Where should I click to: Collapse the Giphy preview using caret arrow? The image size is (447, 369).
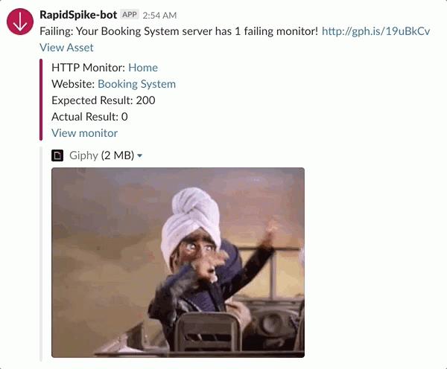point(140,155)
